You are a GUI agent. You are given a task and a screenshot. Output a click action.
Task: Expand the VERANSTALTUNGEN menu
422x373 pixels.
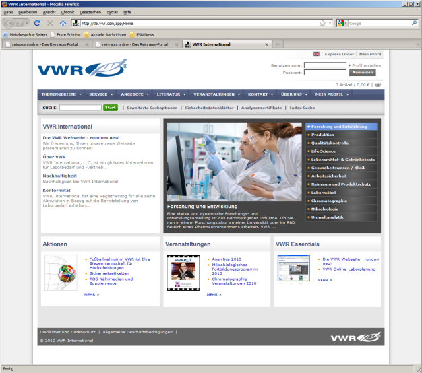216,94
